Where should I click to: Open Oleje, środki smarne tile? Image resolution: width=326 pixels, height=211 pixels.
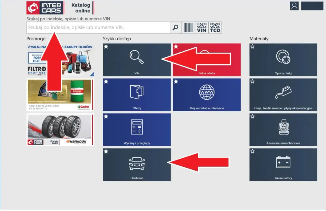click(283, 95)
